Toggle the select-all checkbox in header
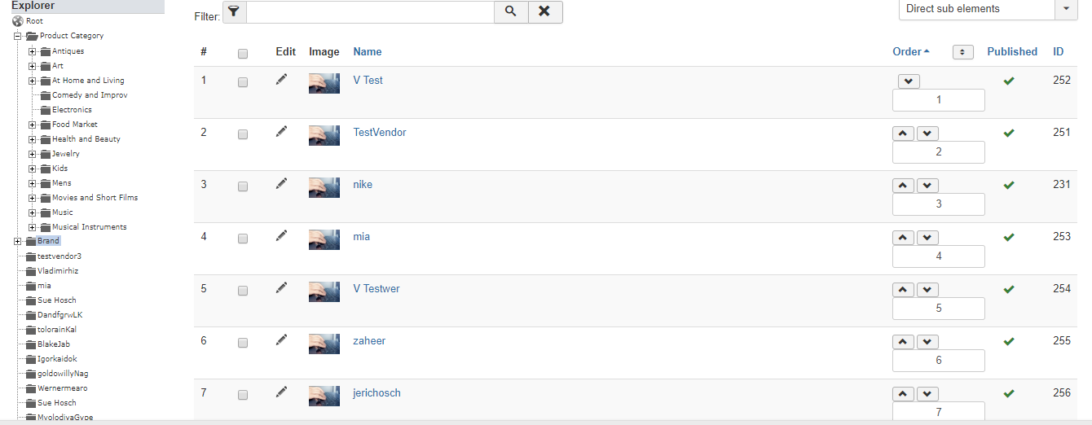This screenshot has width=1092, height=425. point(243,54)
